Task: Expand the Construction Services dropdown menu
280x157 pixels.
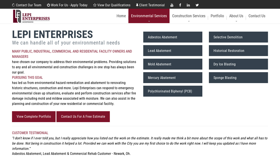Action: 189,16
